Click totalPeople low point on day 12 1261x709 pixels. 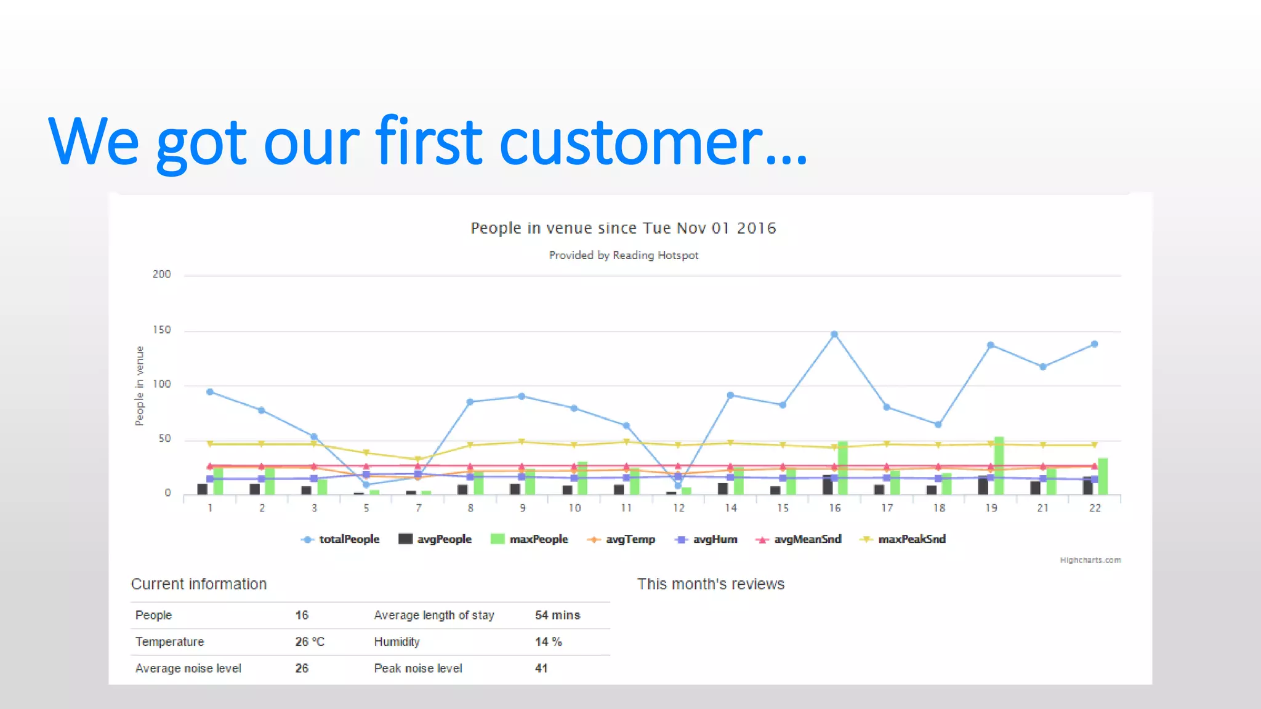click(678, 486)
